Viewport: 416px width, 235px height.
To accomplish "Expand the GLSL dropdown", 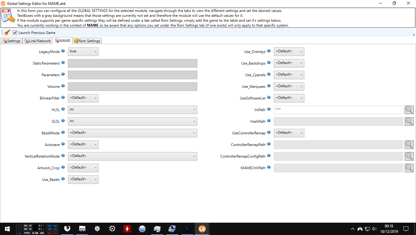I will [132, 121].
